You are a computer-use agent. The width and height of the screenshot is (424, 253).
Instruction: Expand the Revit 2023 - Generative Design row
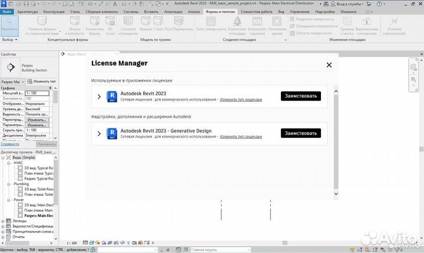[x=99, y=134]
